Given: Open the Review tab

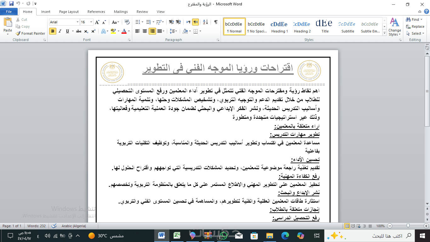Looking at the screenshot, I should (x=142, y=12).
